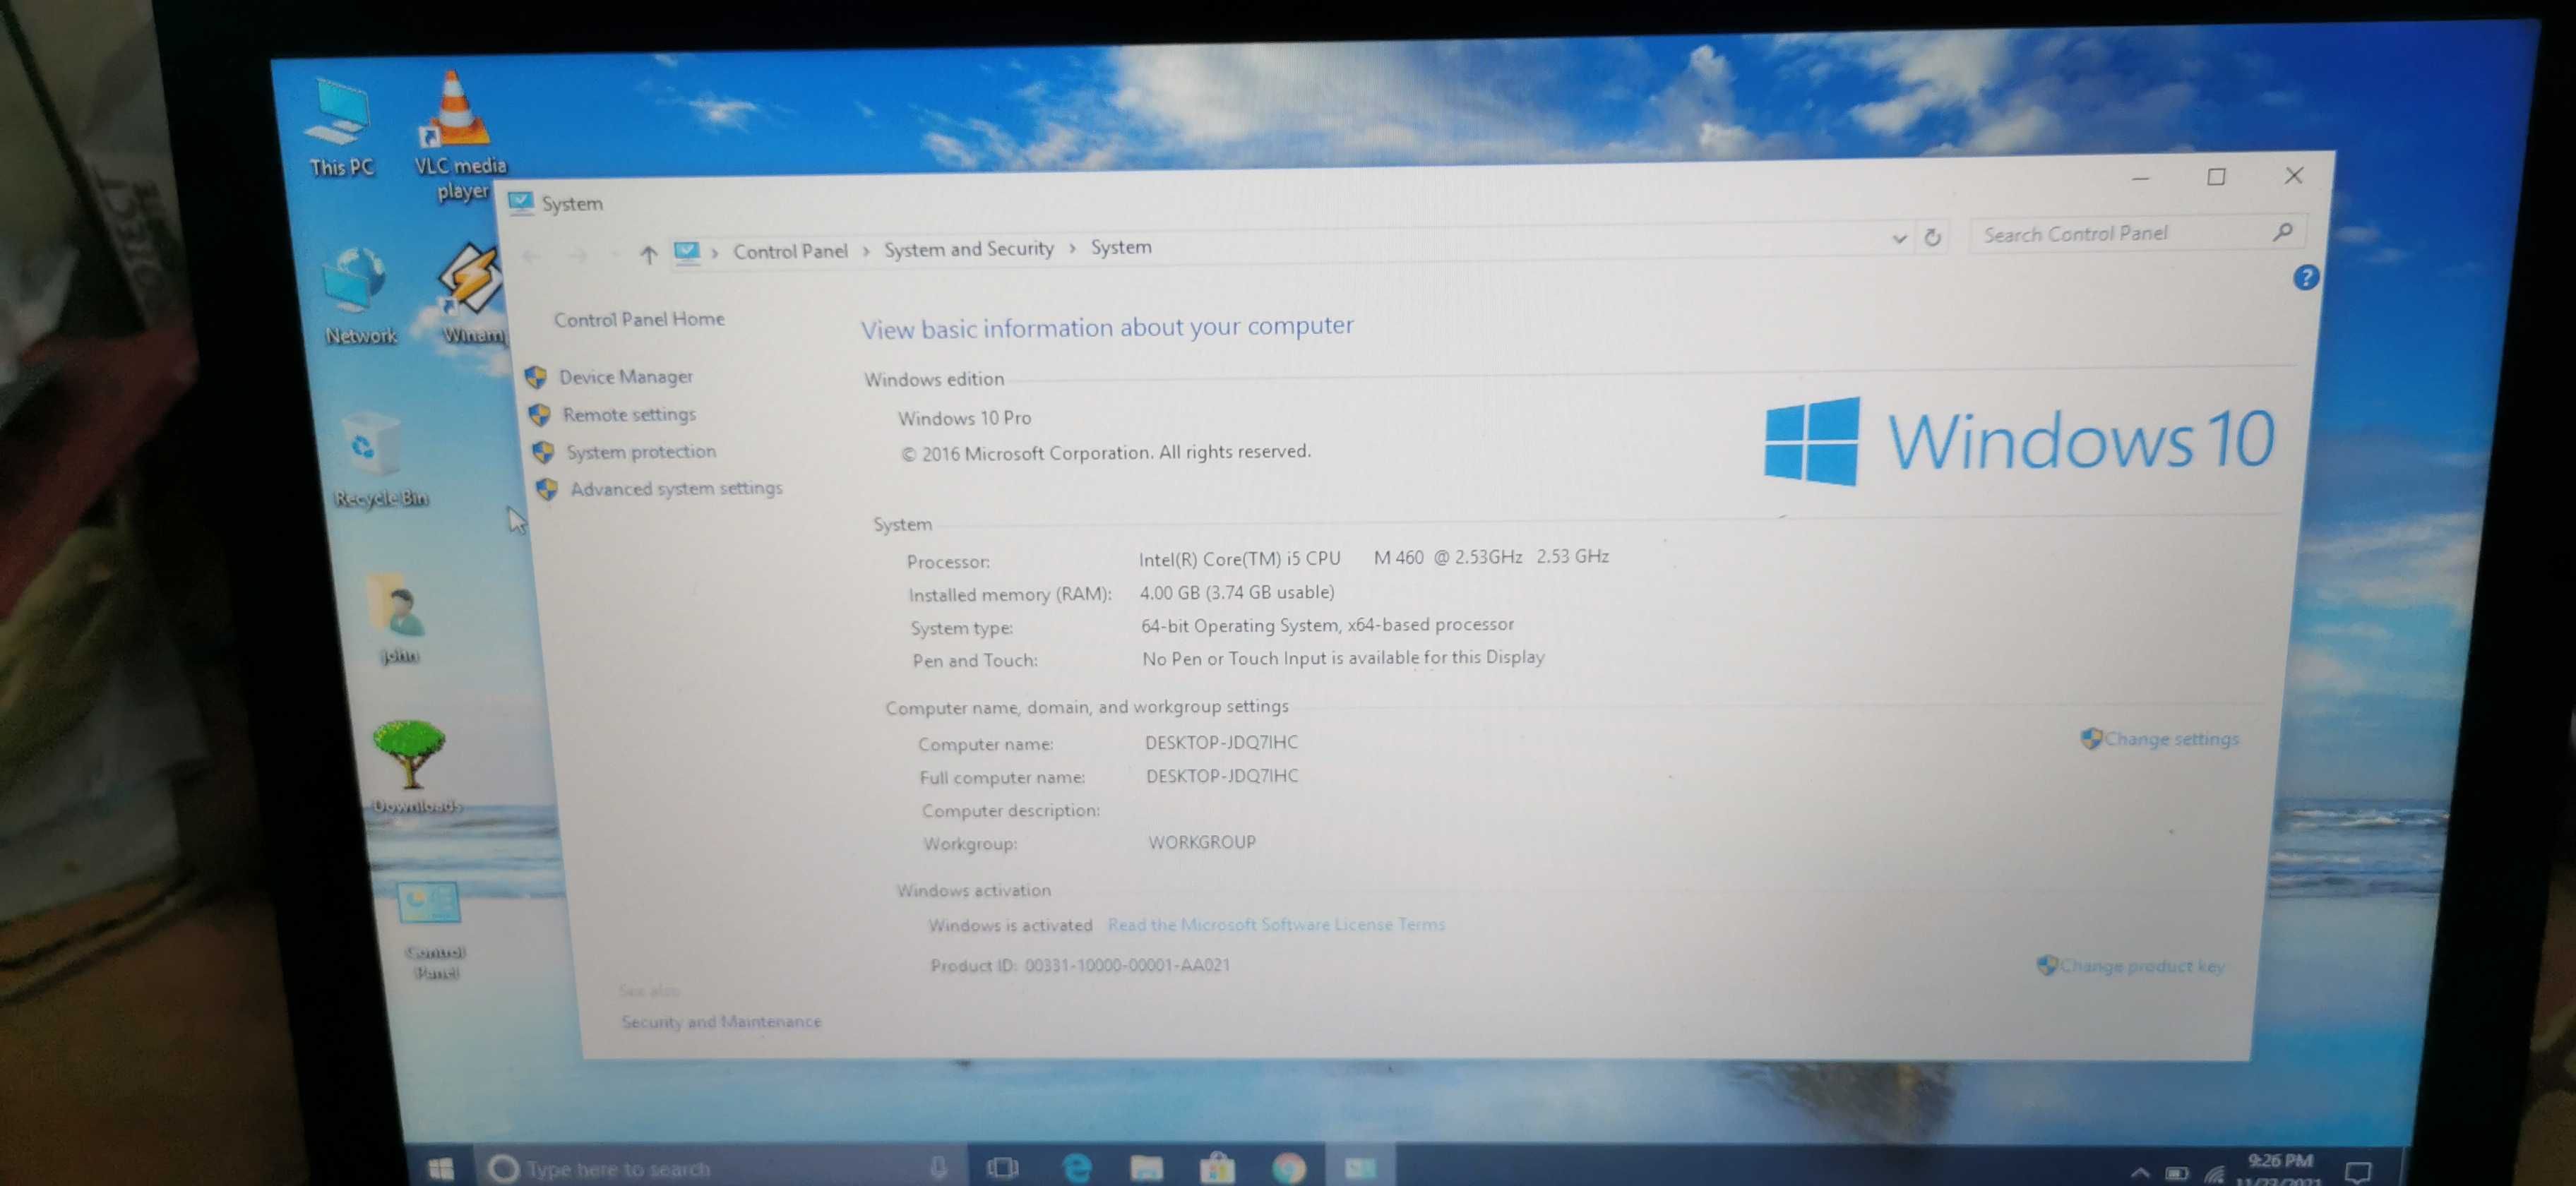Image resolution: width=2576 pixels, height=1186 pixels.
Task: Expand the address bar history dropdown
Action: point(1899,238)
